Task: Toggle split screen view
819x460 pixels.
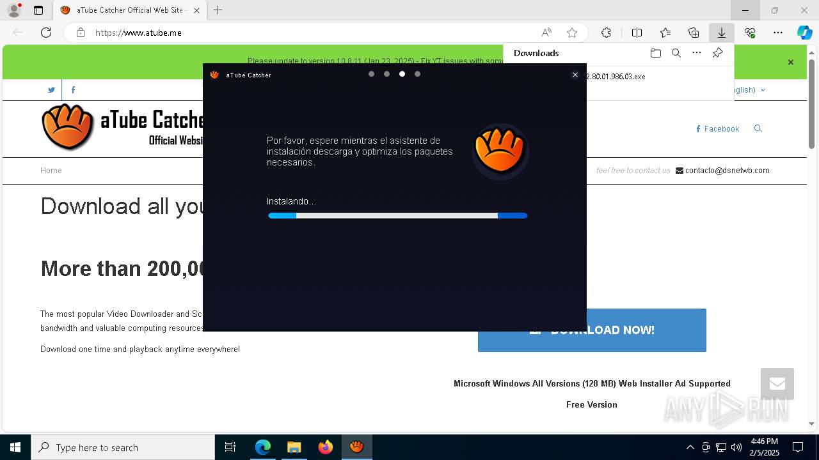Action: click(637, 33)
